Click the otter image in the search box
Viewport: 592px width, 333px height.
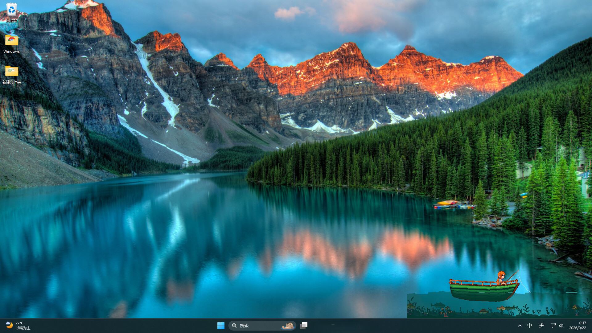click(288, 326)
